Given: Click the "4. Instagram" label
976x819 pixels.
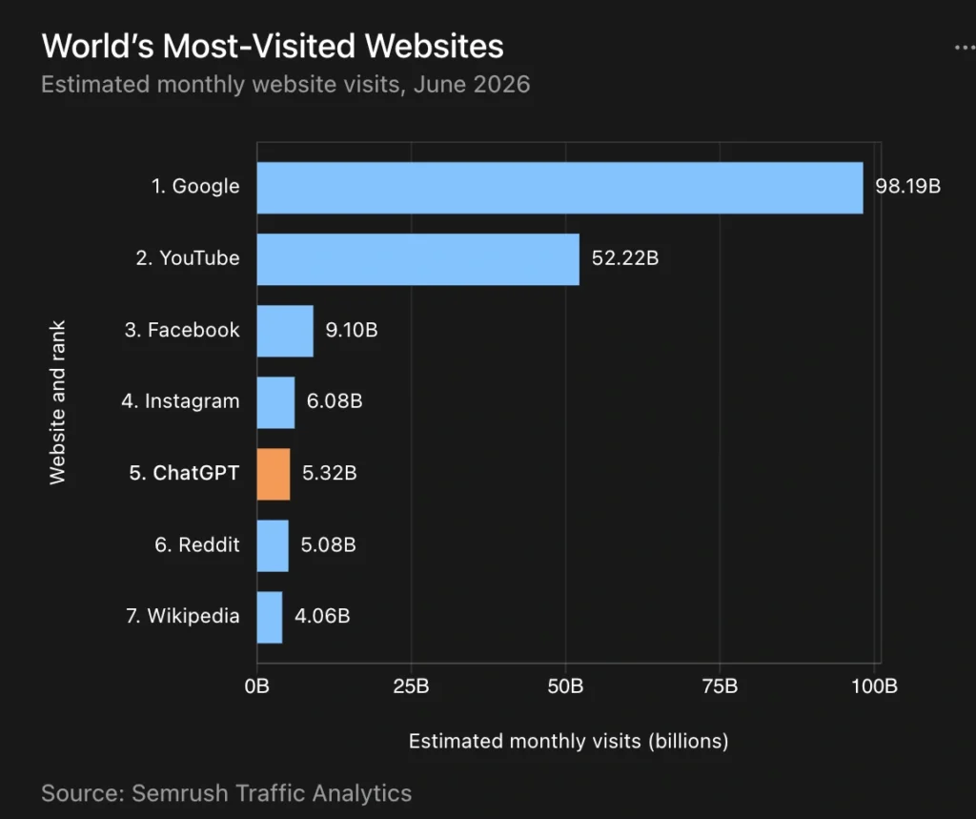Looking at the screenshot, I should pos(180,401).
